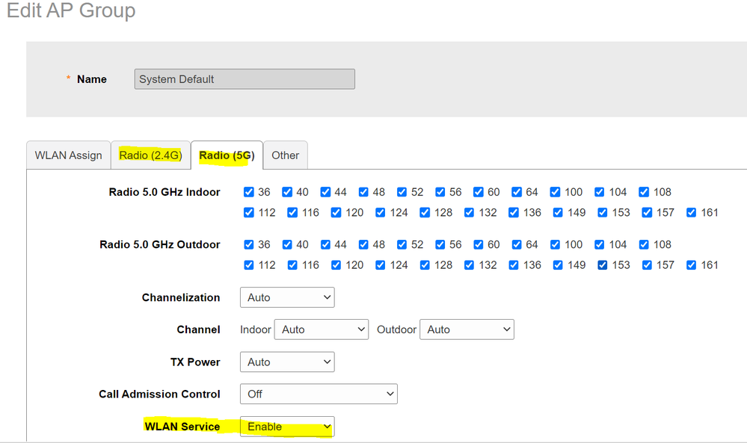Image resolution: width=747 pixels, height=443 pixels.
Task: Open the TX Power dropdown
Action: pos(287,362)
